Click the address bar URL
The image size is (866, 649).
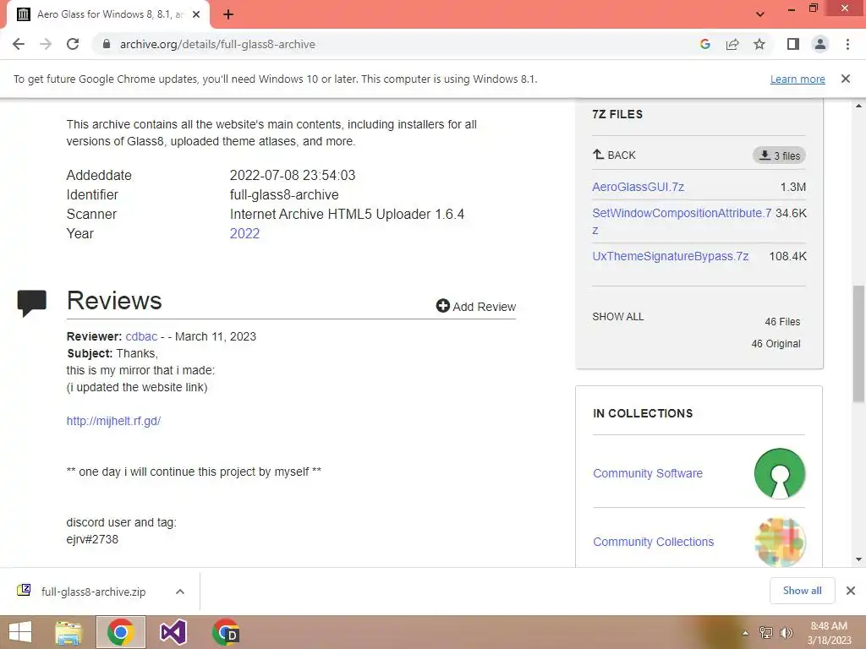(217, 44)
